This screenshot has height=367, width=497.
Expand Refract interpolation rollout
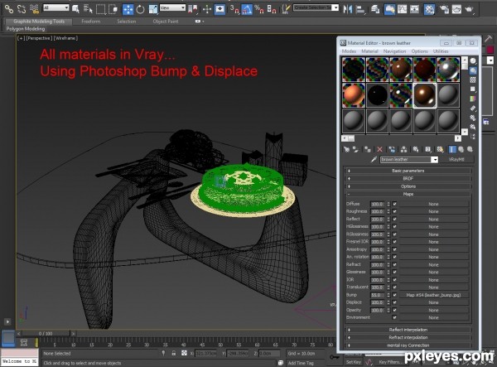pos(408,337)
